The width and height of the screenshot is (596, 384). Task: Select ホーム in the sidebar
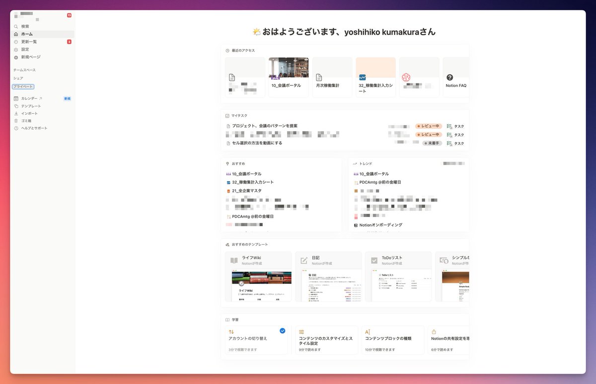(x=42, y=34)
